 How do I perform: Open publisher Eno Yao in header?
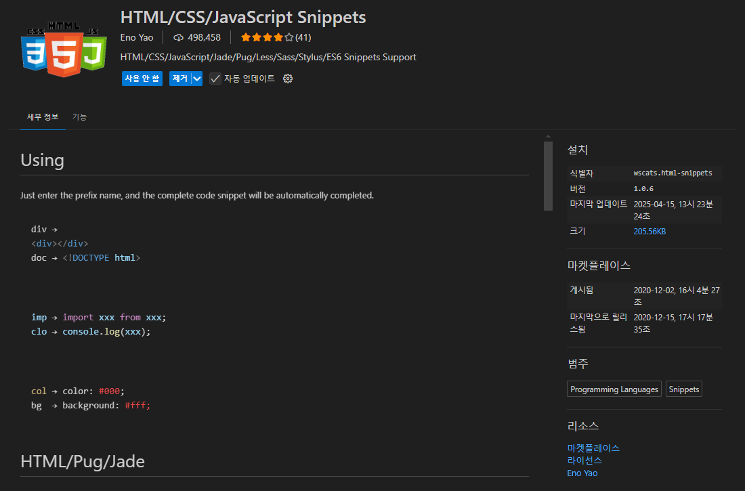tap(137, 37)
